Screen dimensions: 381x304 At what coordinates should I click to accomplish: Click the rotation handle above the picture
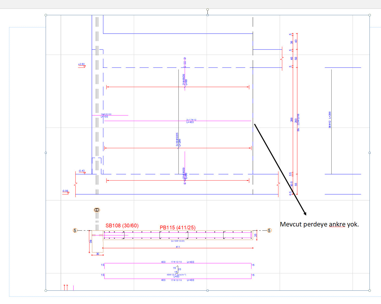pos(207,10)
